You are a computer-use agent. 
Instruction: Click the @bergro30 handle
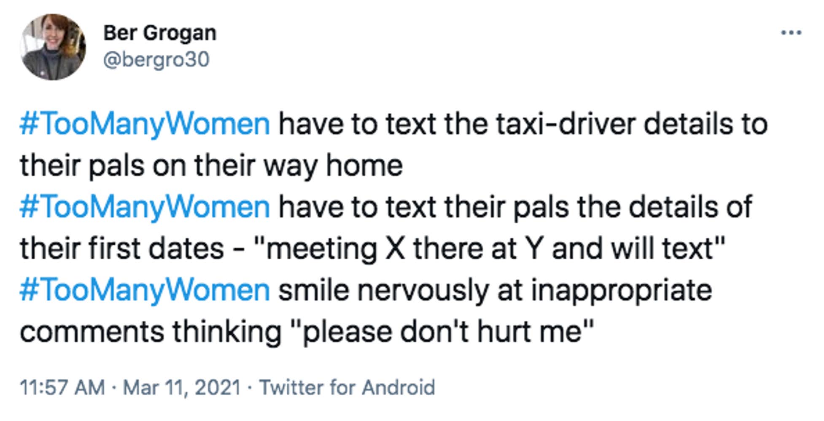click(x=156, y=59)
